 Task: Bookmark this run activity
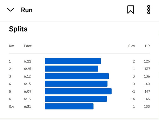click(x=131, y=10)
